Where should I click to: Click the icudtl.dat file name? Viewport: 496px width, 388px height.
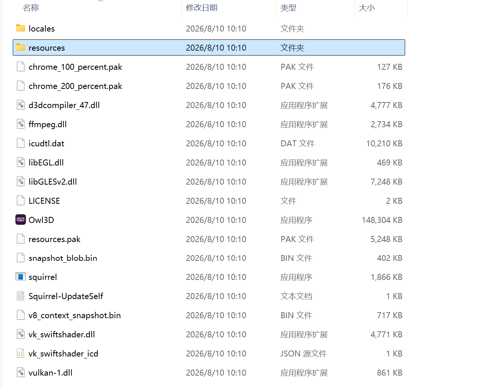click(x=46, y=143)
